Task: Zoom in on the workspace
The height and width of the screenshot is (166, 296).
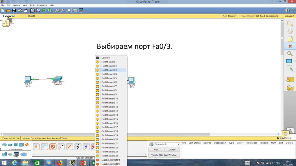Action: point(56,10)
